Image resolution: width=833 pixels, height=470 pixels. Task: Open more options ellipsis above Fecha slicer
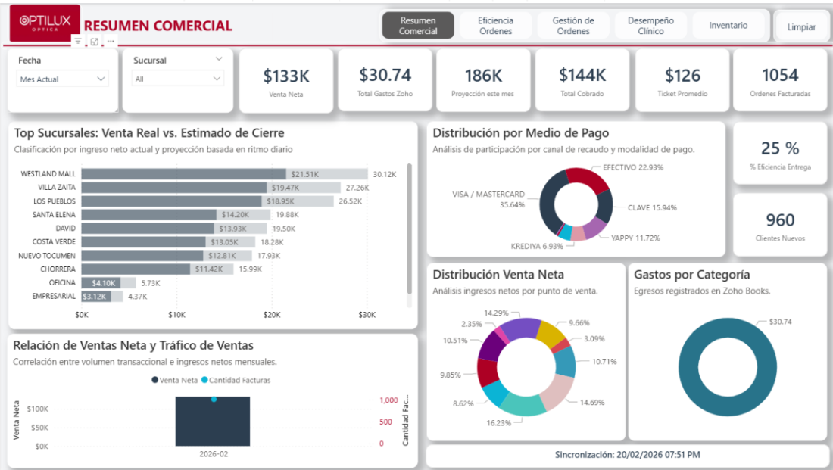pos(111,42)
